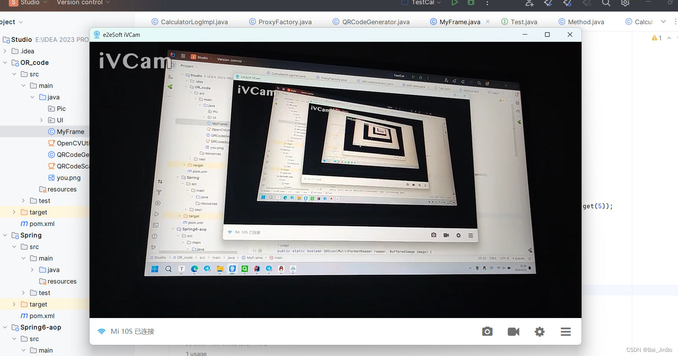This screenshot has height=356, width=678.
Task: Expand the UI package arrow
Action: [42, 120]
